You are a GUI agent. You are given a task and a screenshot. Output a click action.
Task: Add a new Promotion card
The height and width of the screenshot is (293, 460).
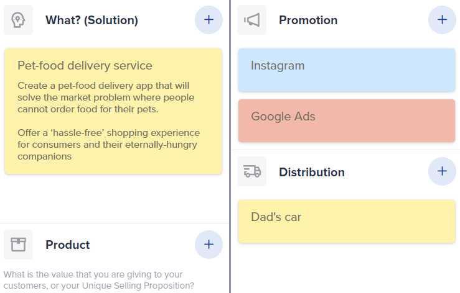pos(442,20)
